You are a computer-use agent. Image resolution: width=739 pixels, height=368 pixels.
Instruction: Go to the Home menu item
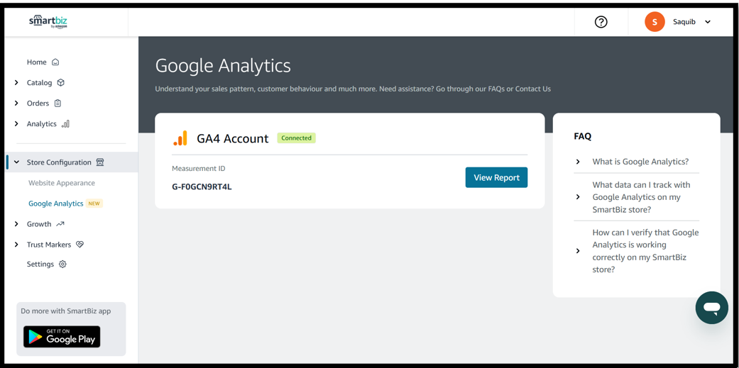coord(37,62)
